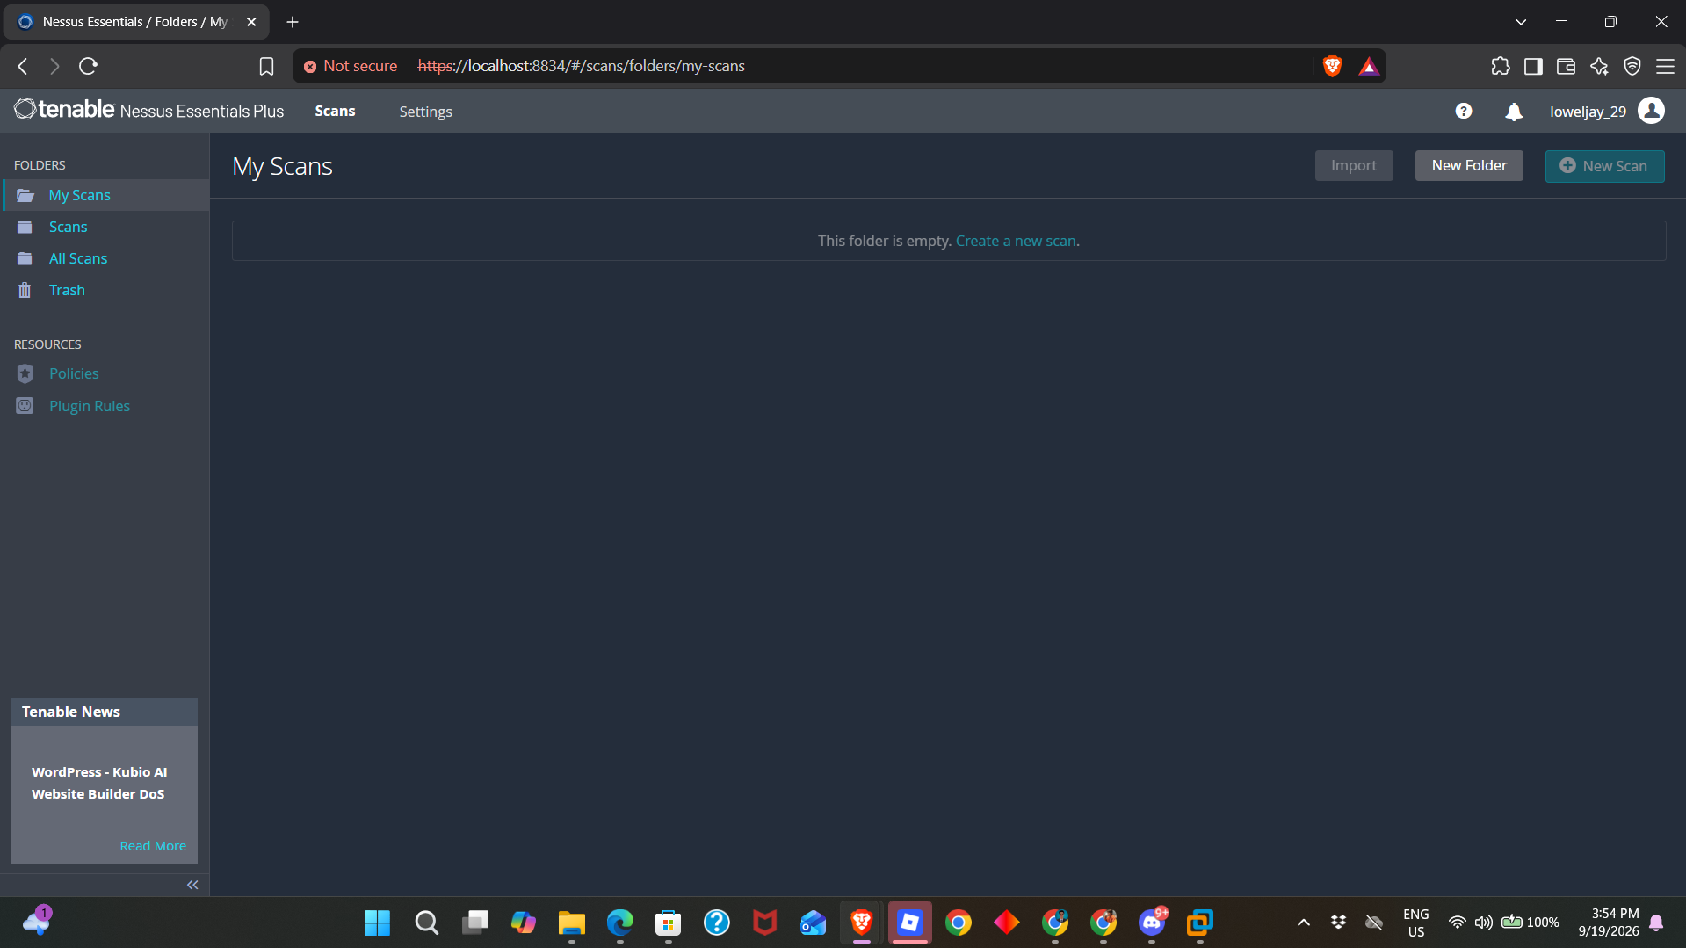Select Scans folder link
1686x948 pixels.
pos(68,227)
